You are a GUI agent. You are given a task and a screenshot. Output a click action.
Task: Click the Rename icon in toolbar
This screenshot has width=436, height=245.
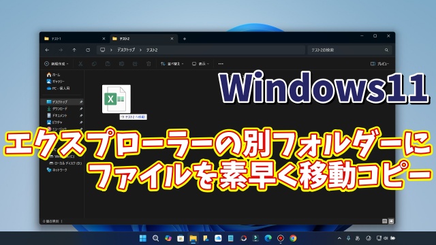(121, 64)
